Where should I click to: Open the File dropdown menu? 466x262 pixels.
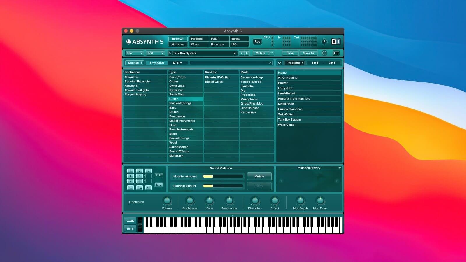point(134,53)
